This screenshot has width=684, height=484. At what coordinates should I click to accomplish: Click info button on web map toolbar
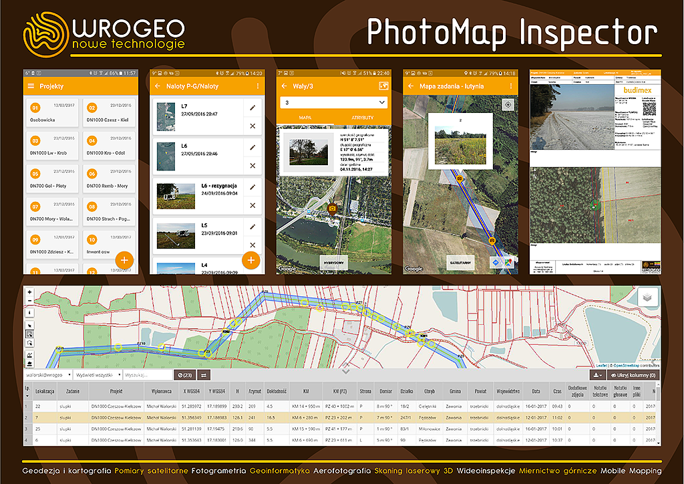(x=29, y=312)
